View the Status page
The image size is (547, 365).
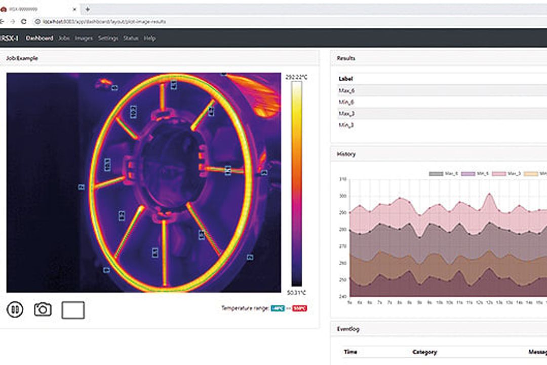131,38
